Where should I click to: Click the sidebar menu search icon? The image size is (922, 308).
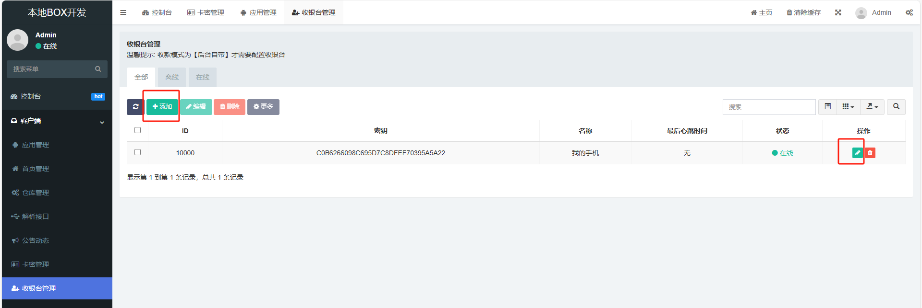pos(98,69)
